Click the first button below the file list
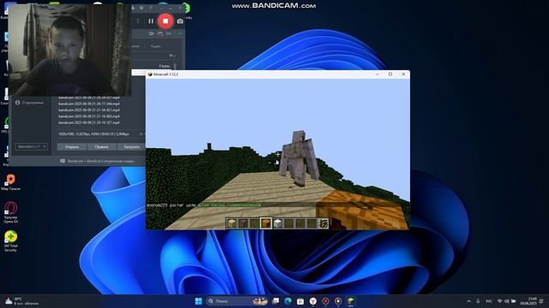549x308 pixels. 72,147
